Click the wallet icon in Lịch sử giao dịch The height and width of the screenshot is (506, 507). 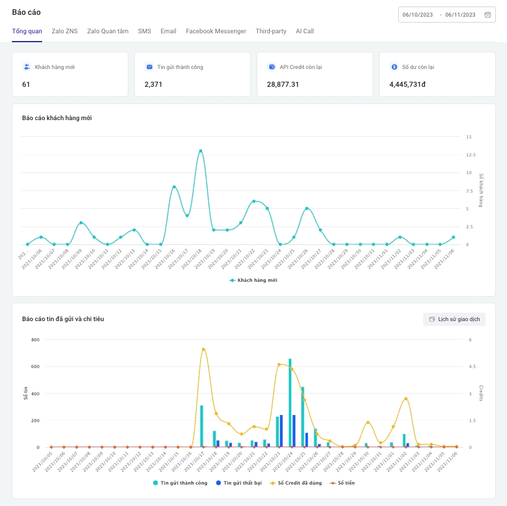432,319
